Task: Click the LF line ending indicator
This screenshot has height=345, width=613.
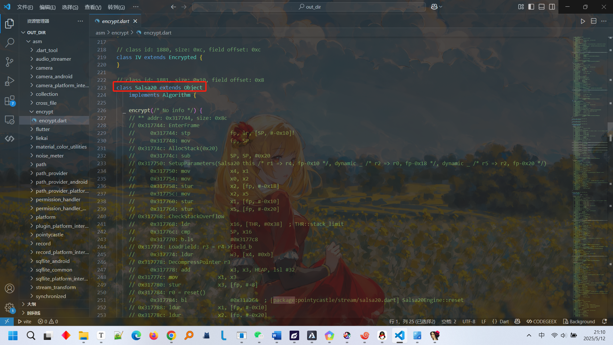Action: [484, 321]
